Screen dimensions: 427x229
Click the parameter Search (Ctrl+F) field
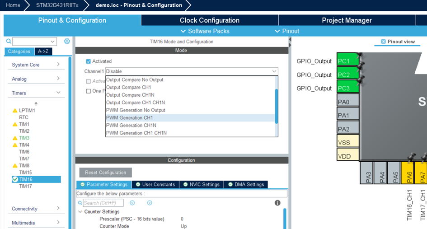pos(103,203)
